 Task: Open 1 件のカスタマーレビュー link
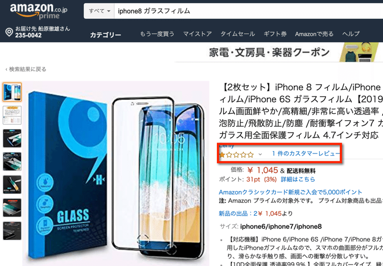click(306, 154)
